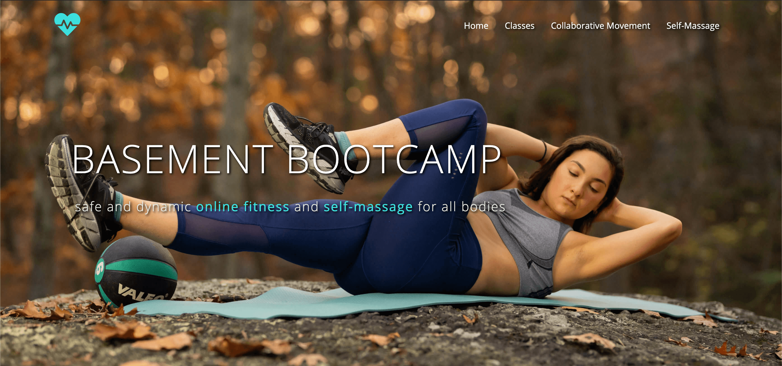
Task: Open the Home nav link
Action: pyautogui.click(x=476, y=26)
